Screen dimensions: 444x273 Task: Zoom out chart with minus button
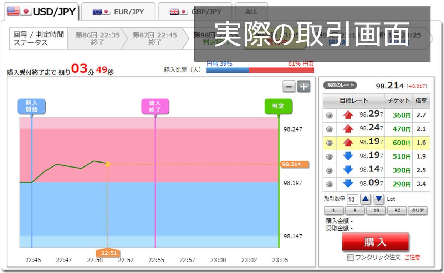tap(289, 87)
